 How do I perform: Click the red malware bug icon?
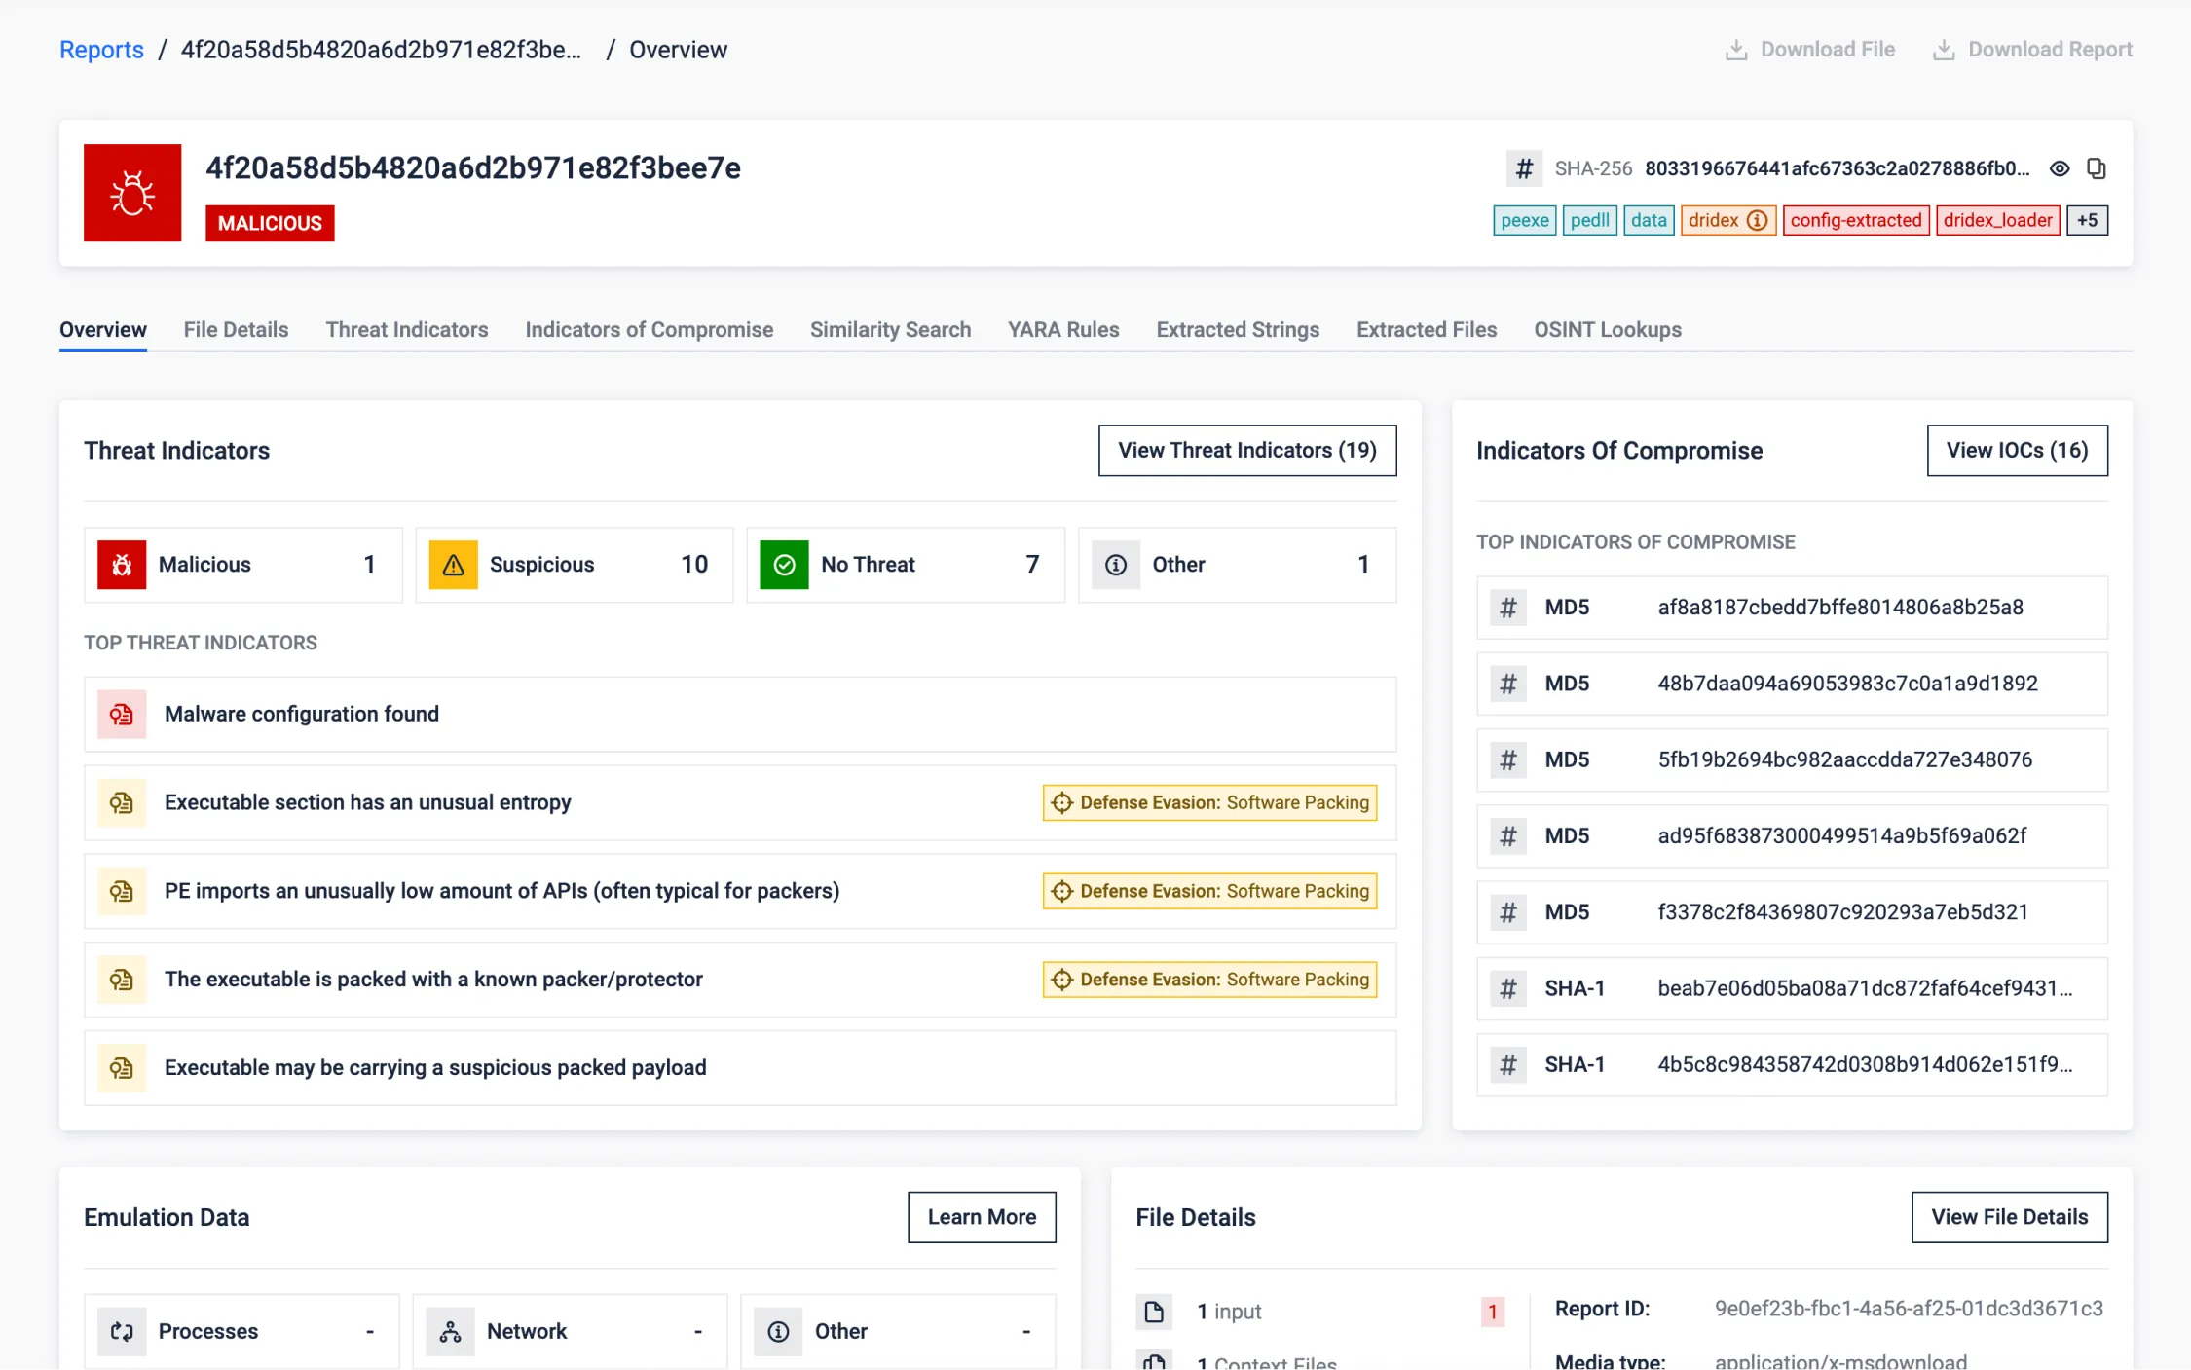[x=132, y=193]
